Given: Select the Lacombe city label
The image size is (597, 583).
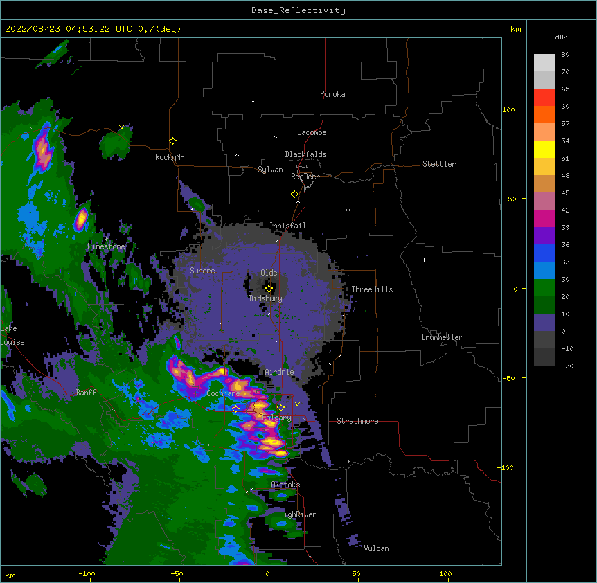Looking at the screenshot, I should click(x=312, y=132).
